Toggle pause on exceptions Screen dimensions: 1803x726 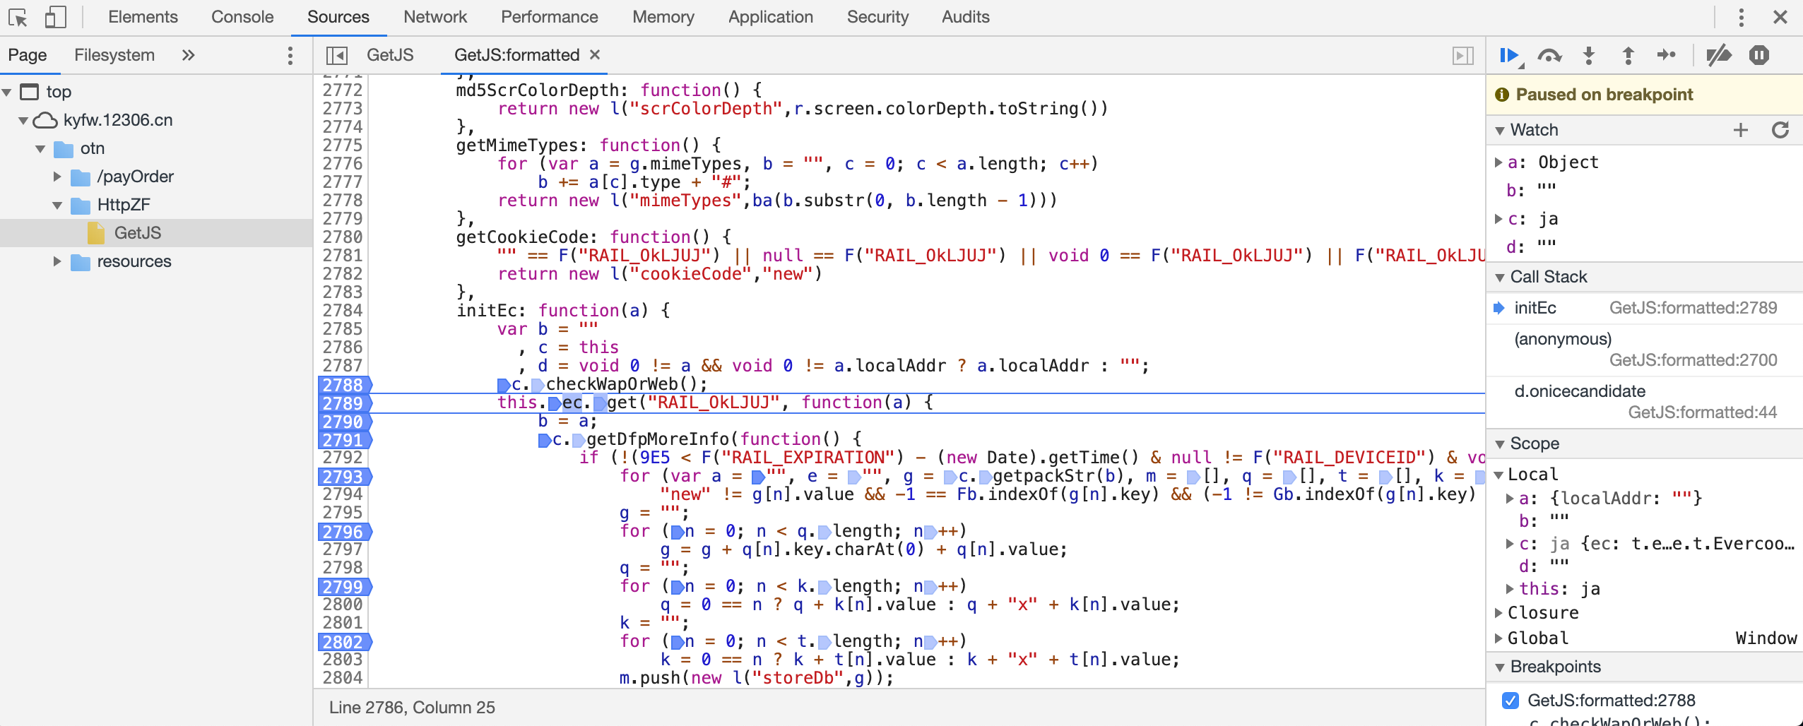[x=1758, y=55]
